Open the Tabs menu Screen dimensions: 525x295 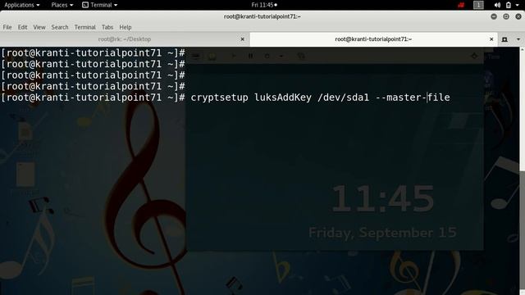pos(107,27)
